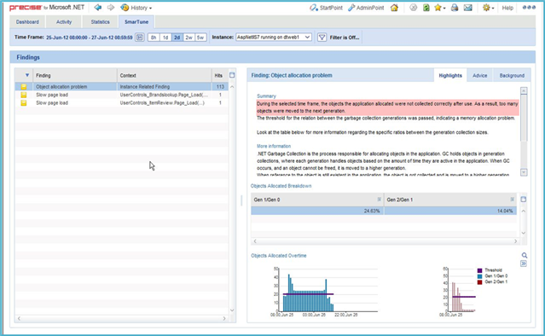545x336 pixels.
Task: Open the settings gear menu
Action: pos(488,8)
